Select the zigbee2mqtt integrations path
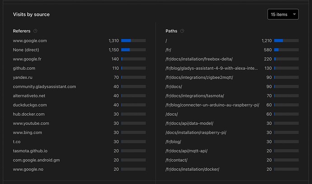312x184 pixels. [x=199, y=77]
